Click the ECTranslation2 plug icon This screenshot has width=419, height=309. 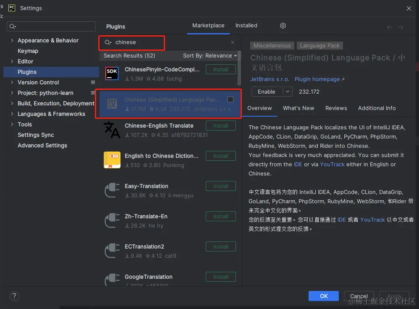[x=112, y=251]
